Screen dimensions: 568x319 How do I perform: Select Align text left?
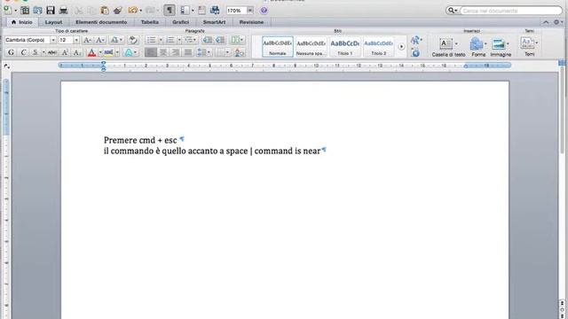151,52
